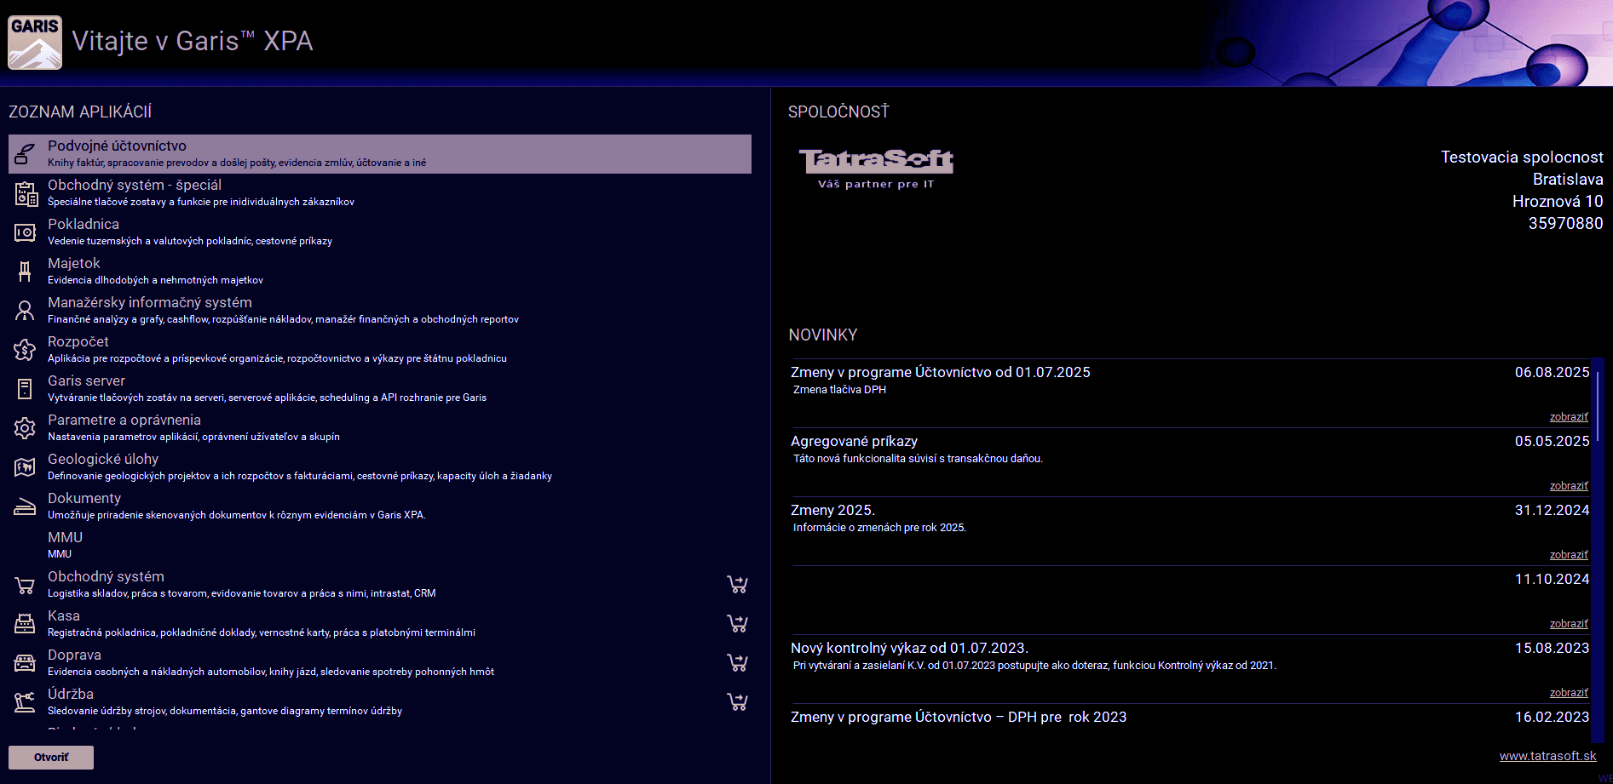Select Údržba application title
This screenshot has width=1613, height=784.
point(71,694)
